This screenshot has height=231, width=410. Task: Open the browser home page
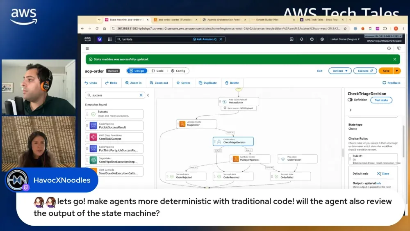104,28
